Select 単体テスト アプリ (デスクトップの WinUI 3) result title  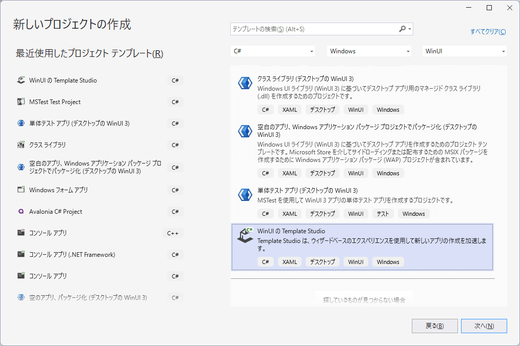coord(307,191)
